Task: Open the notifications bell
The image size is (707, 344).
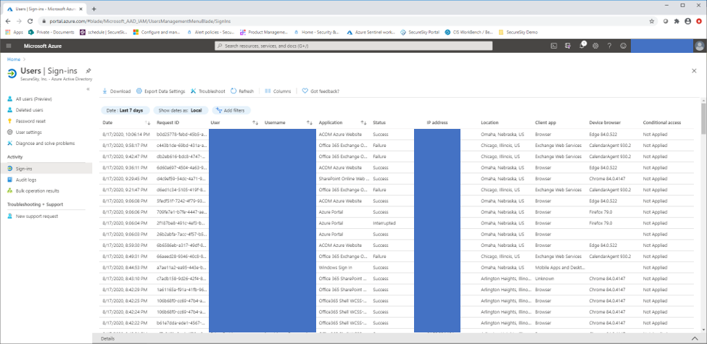Action: click(582, 46)
